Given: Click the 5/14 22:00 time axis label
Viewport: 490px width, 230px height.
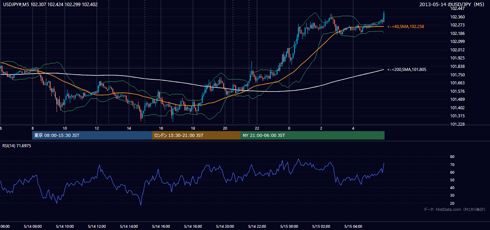Looking at the screenshot, I should pos(257,227).
